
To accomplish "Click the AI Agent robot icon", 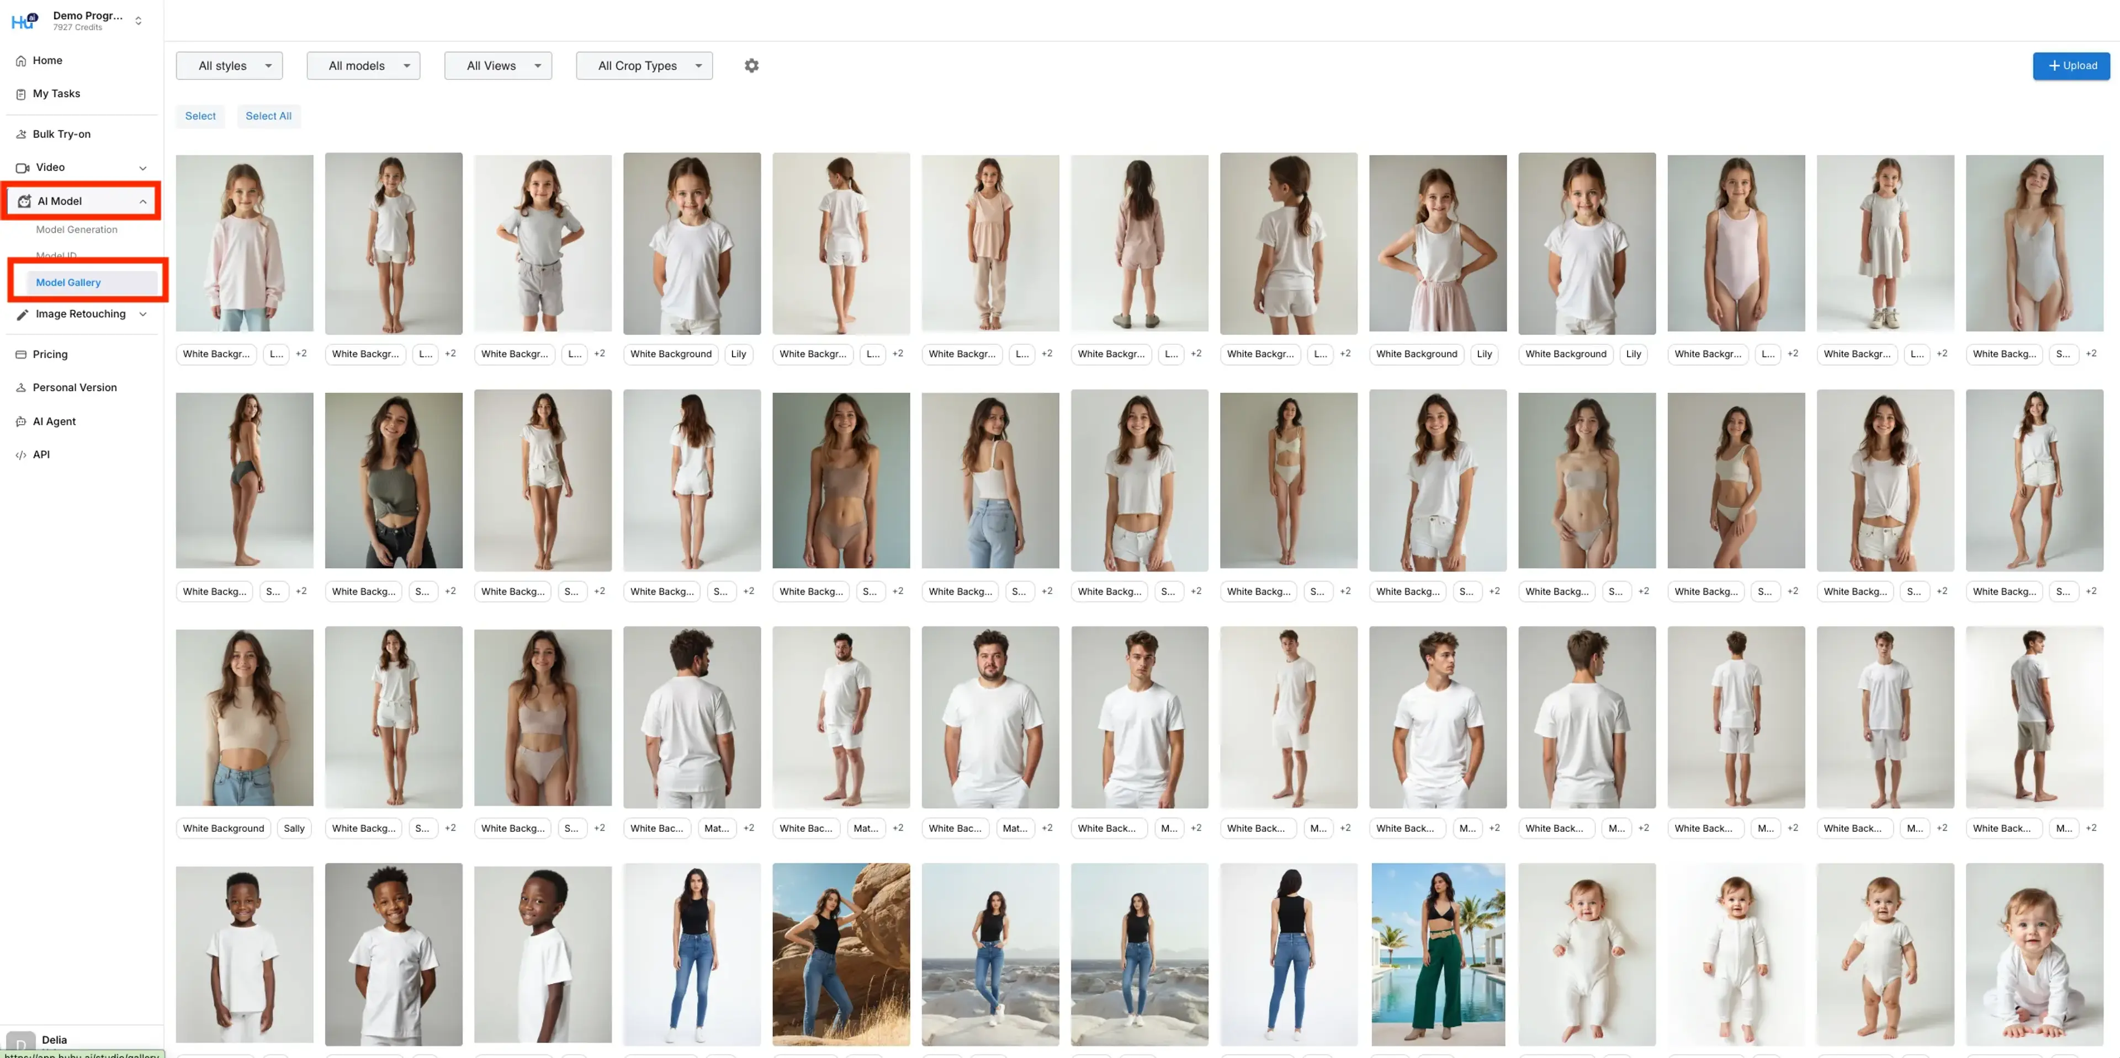I will 22,422.
